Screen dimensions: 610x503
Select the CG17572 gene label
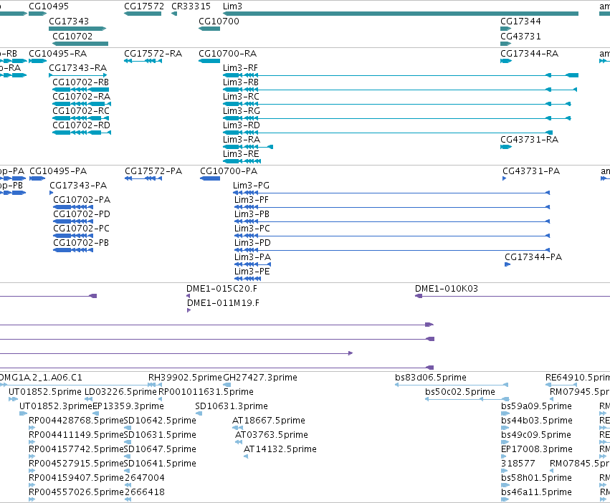coord(144,6)
